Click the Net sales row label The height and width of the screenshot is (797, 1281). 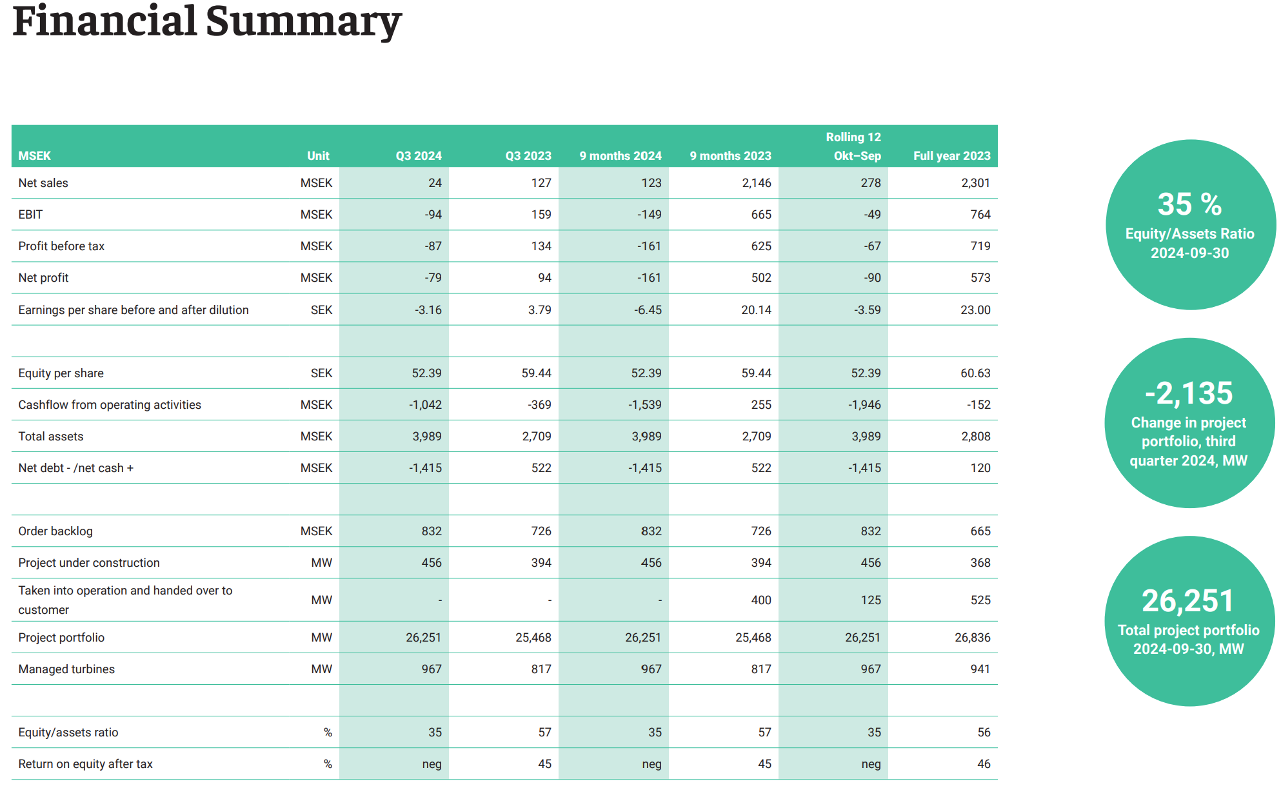[x=43, y=183]
